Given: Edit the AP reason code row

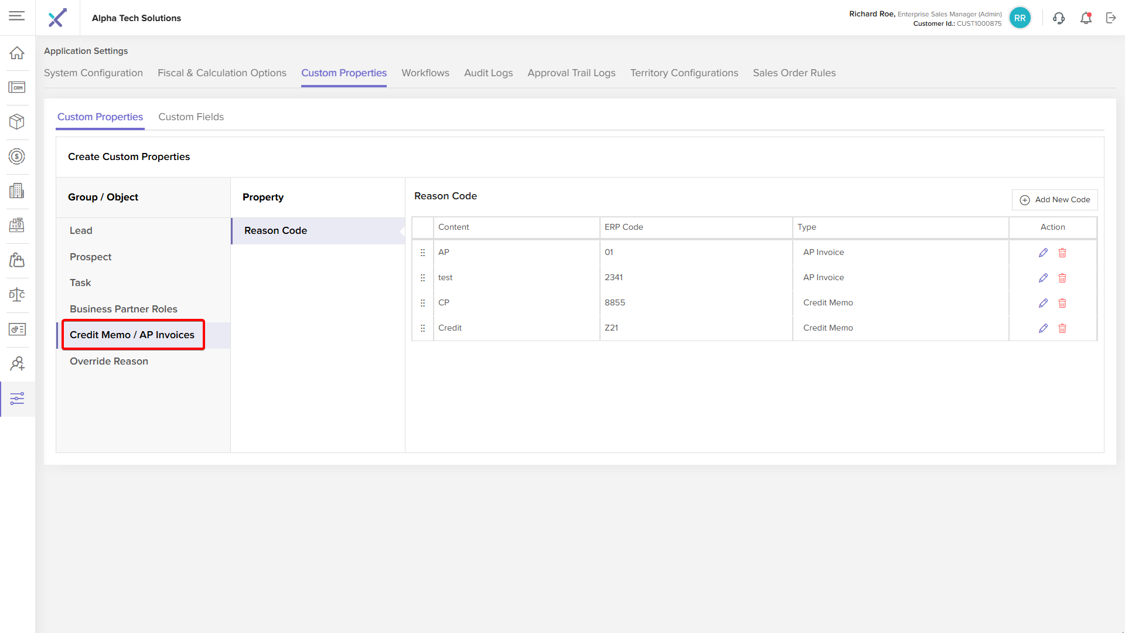Looking at the screenshot, I should [x=1043, y=253].
